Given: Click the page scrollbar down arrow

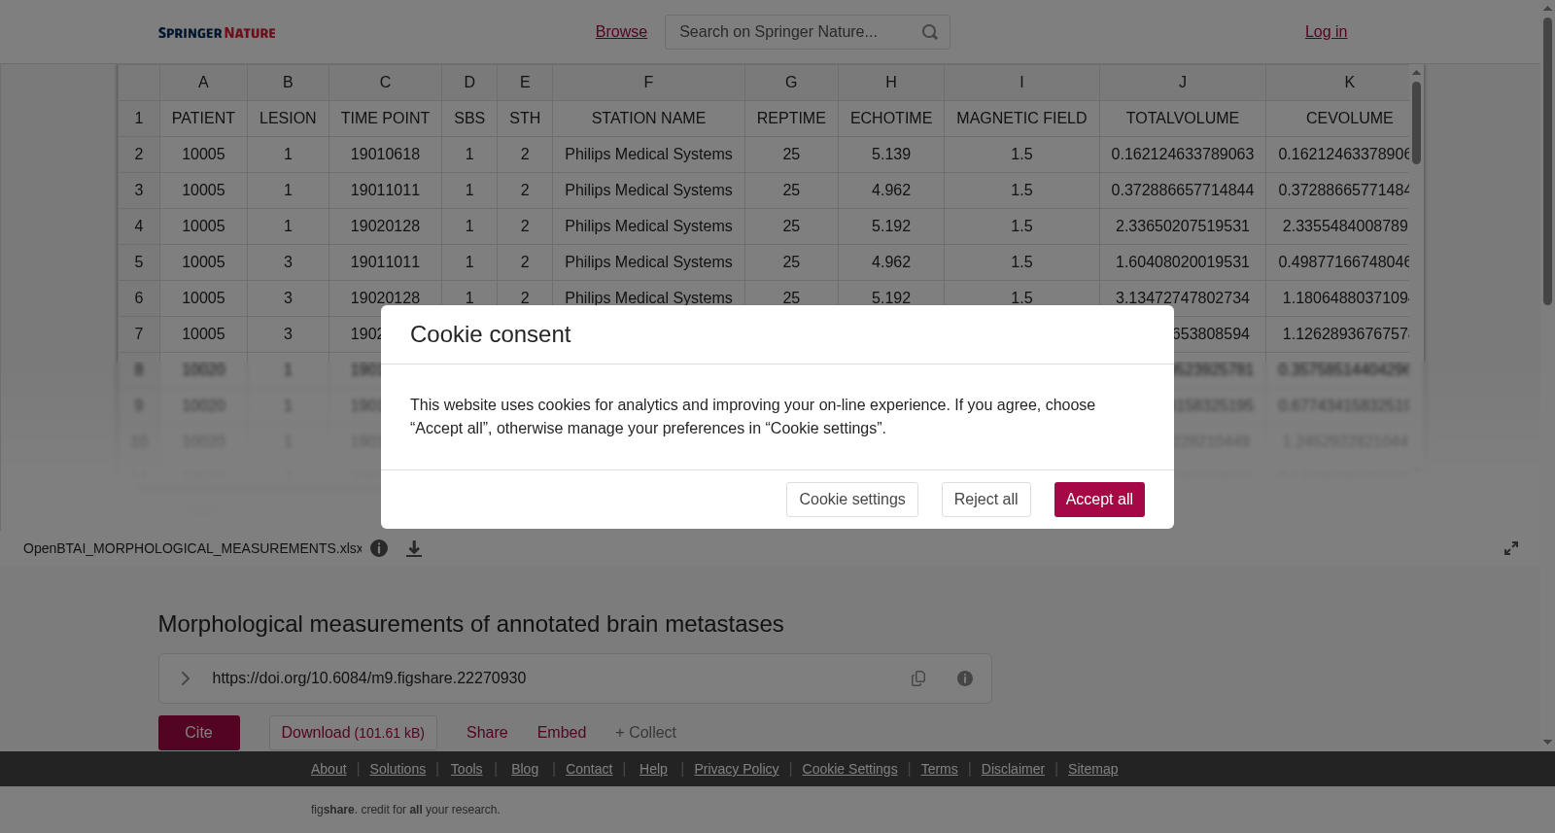Looking at the screenshot, I should pos(1547,742).
